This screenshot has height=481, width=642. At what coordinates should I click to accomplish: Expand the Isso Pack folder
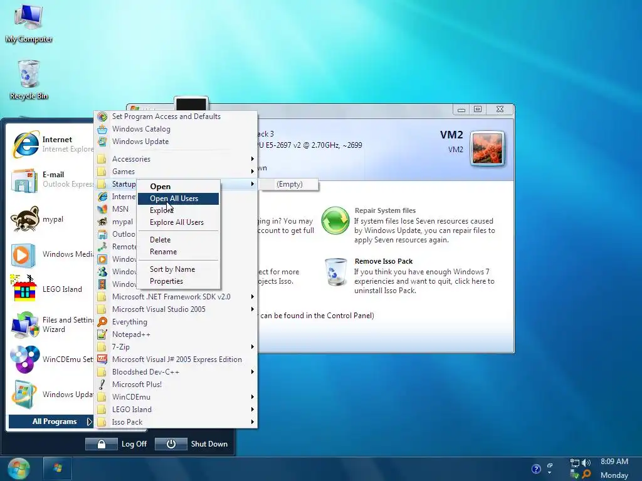[176, 422]
